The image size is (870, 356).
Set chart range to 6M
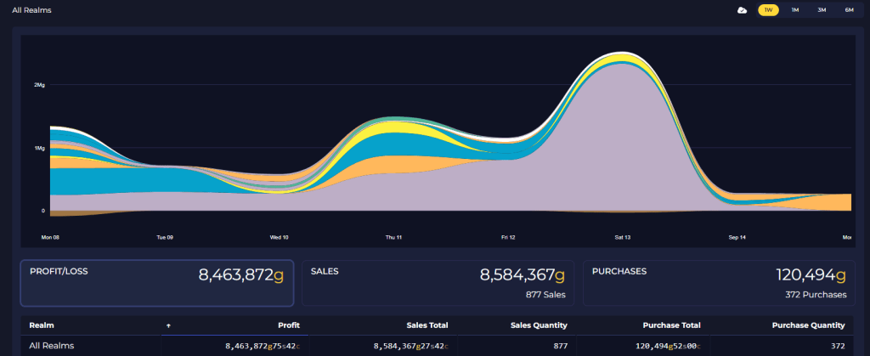[848, 10]
